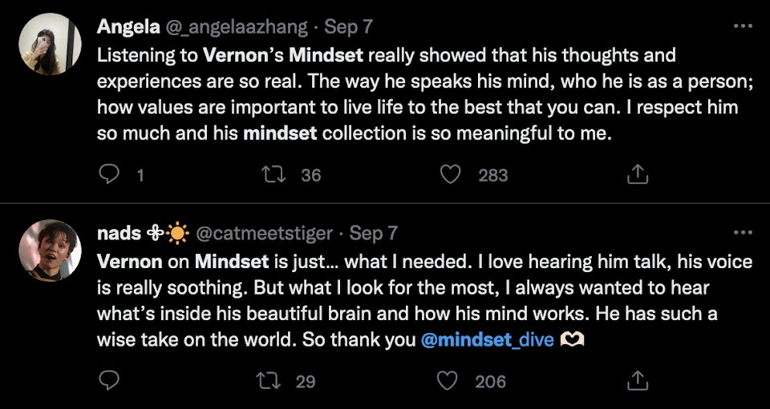
Task: Open nads' profile via display name
Action: (120, 233)
